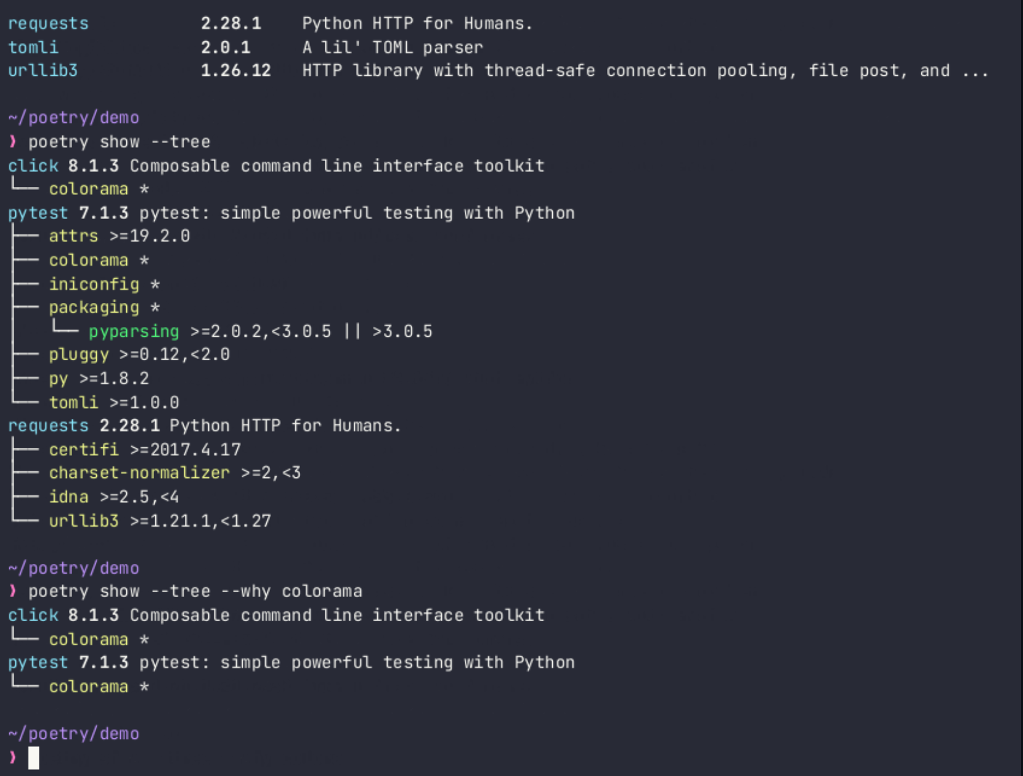Click the charset-normalizer dependency entry

coord(139,473)
